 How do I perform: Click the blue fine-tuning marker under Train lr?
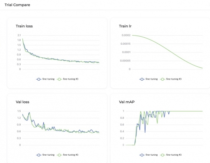point(142,79)
